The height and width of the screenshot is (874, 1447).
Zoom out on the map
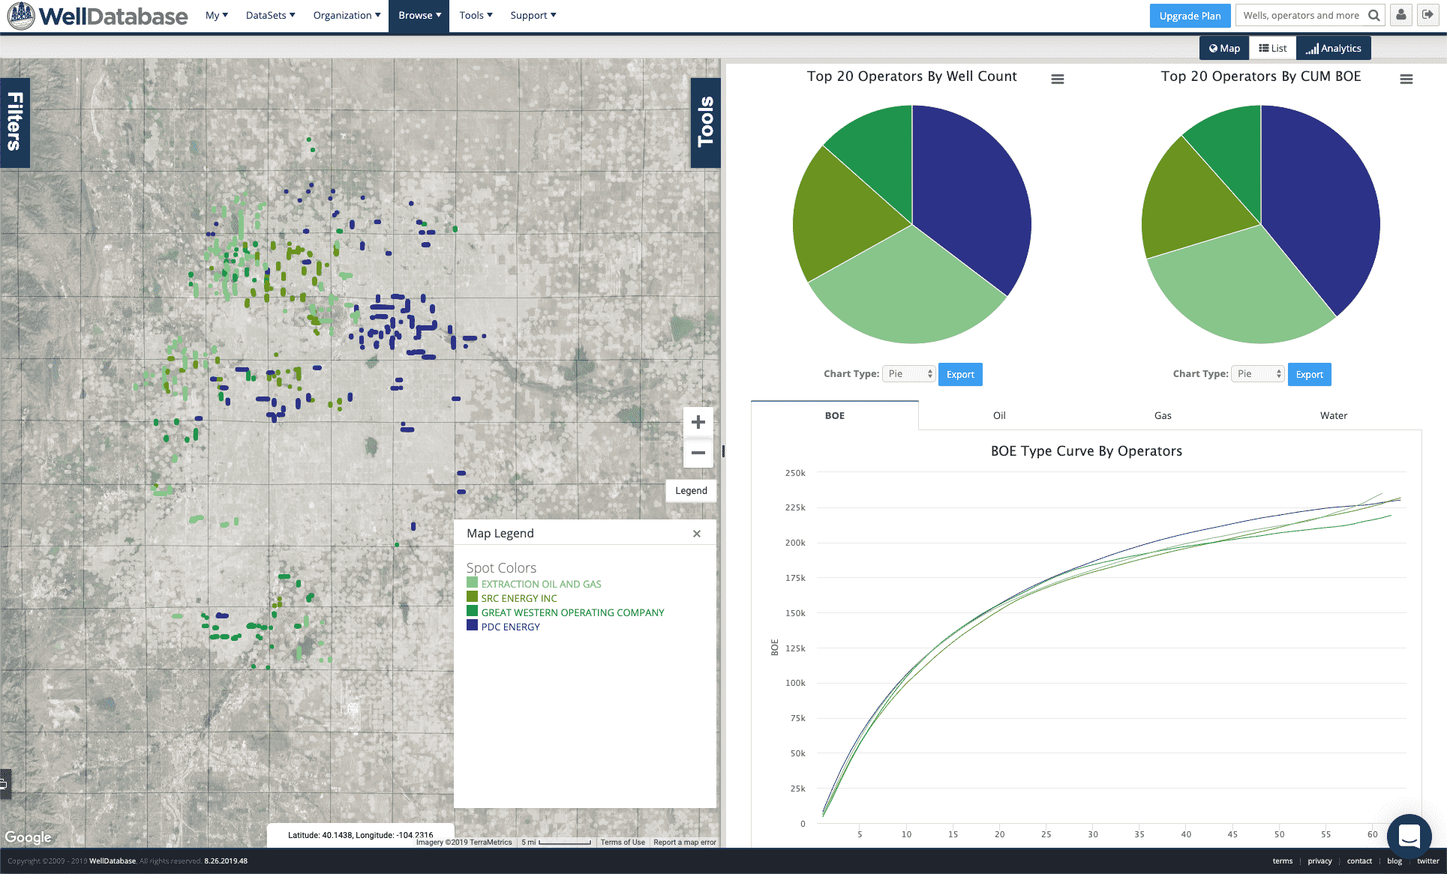[698, 453]
